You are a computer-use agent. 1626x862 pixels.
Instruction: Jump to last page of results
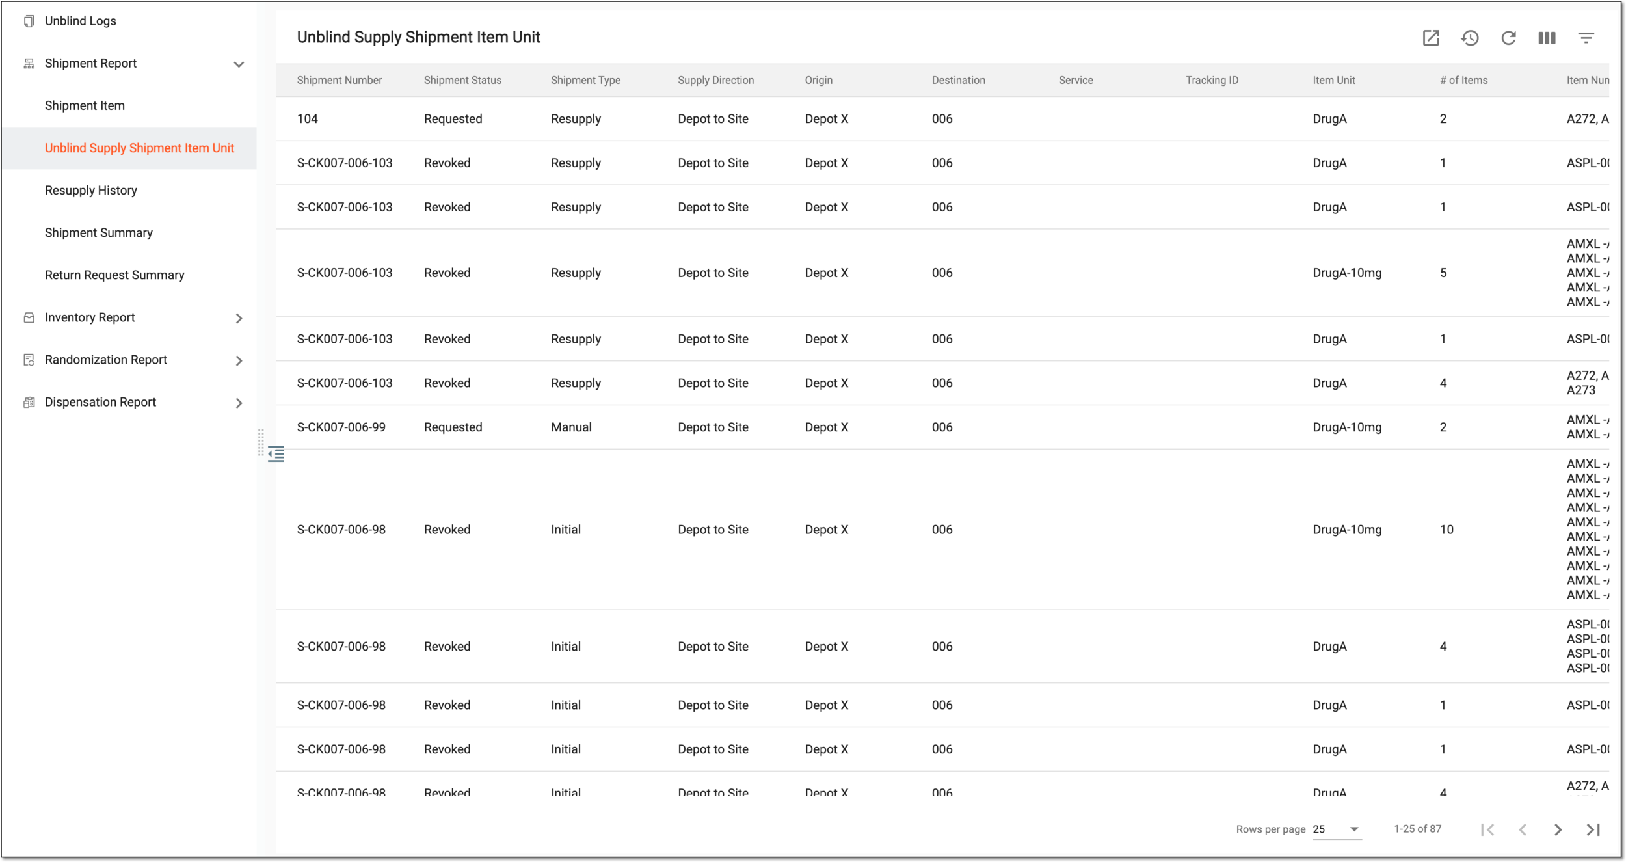click(x=1593, y=829)
